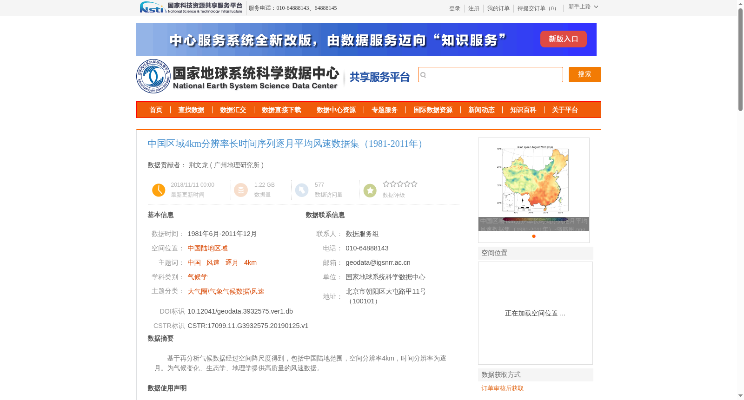Click the 气候学 discipline link
This screenshot has height=400, width=744.
(x=198, y=277)
